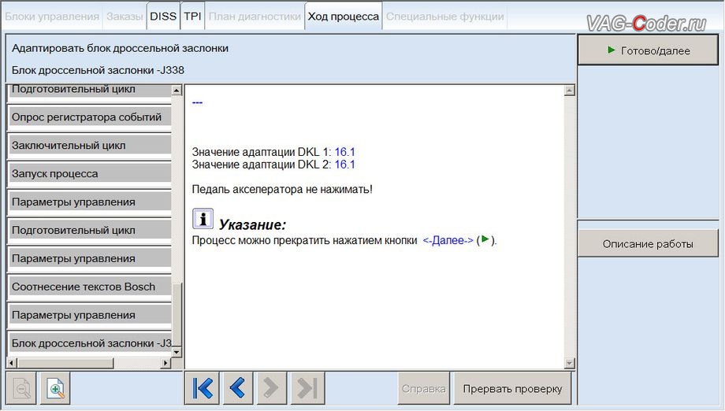Click Прервать проверку to abort test

[x=512, y=388]
